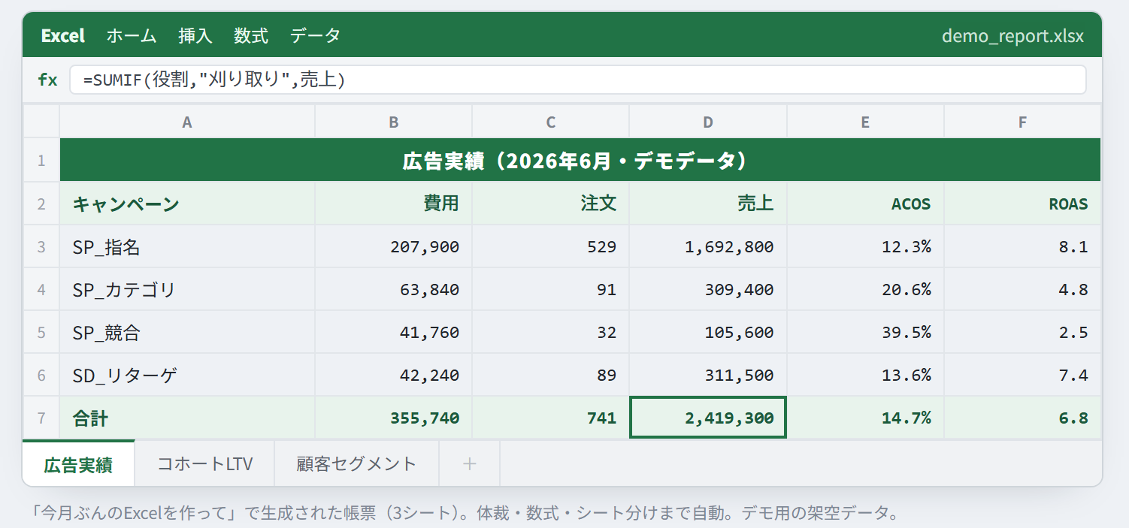
Task: Switch to the 顧客セグメント sheet tab
Action: (x=356, y=463)
